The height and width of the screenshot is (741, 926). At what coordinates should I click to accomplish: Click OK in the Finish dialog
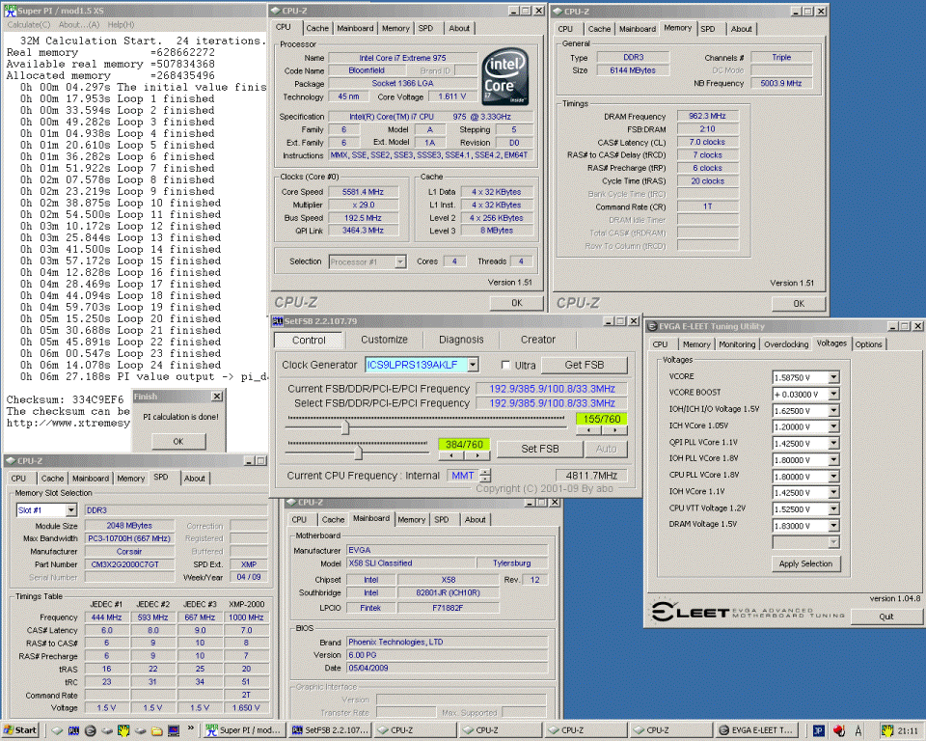[x=178, y=441]
